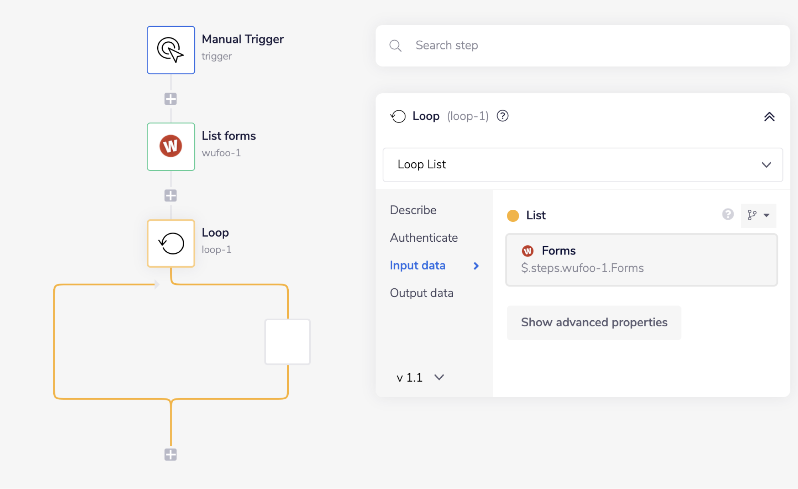Switch to the Describe tab
This screenshot has height=489, width=798.
[413, 210]
